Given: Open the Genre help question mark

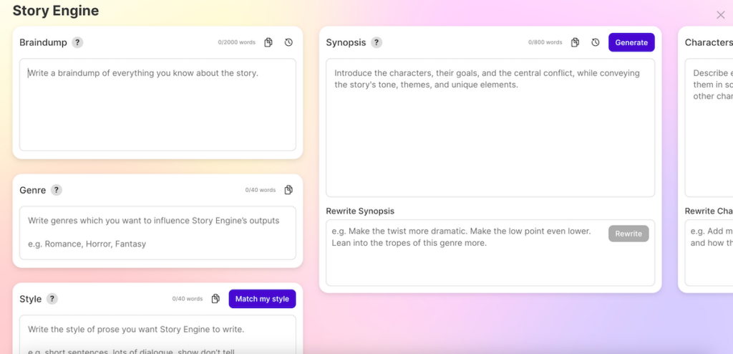Looking at the screenshot, I should 57,190.
